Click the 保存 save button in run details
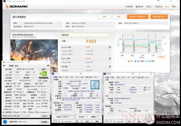This screenshot has width=181, height=126. (x=119, y=17)
